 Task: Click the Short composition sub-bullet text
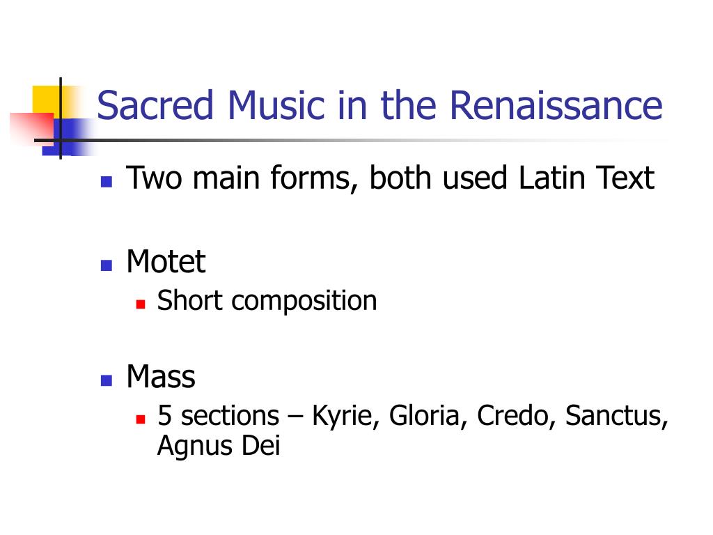pos(267,301)
